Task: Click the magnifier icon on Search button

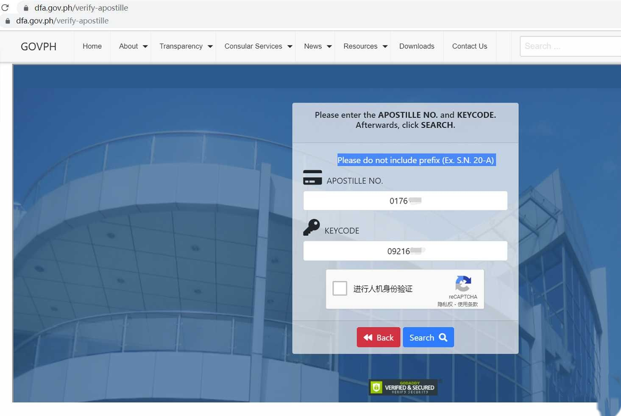Action: point(443,337)
